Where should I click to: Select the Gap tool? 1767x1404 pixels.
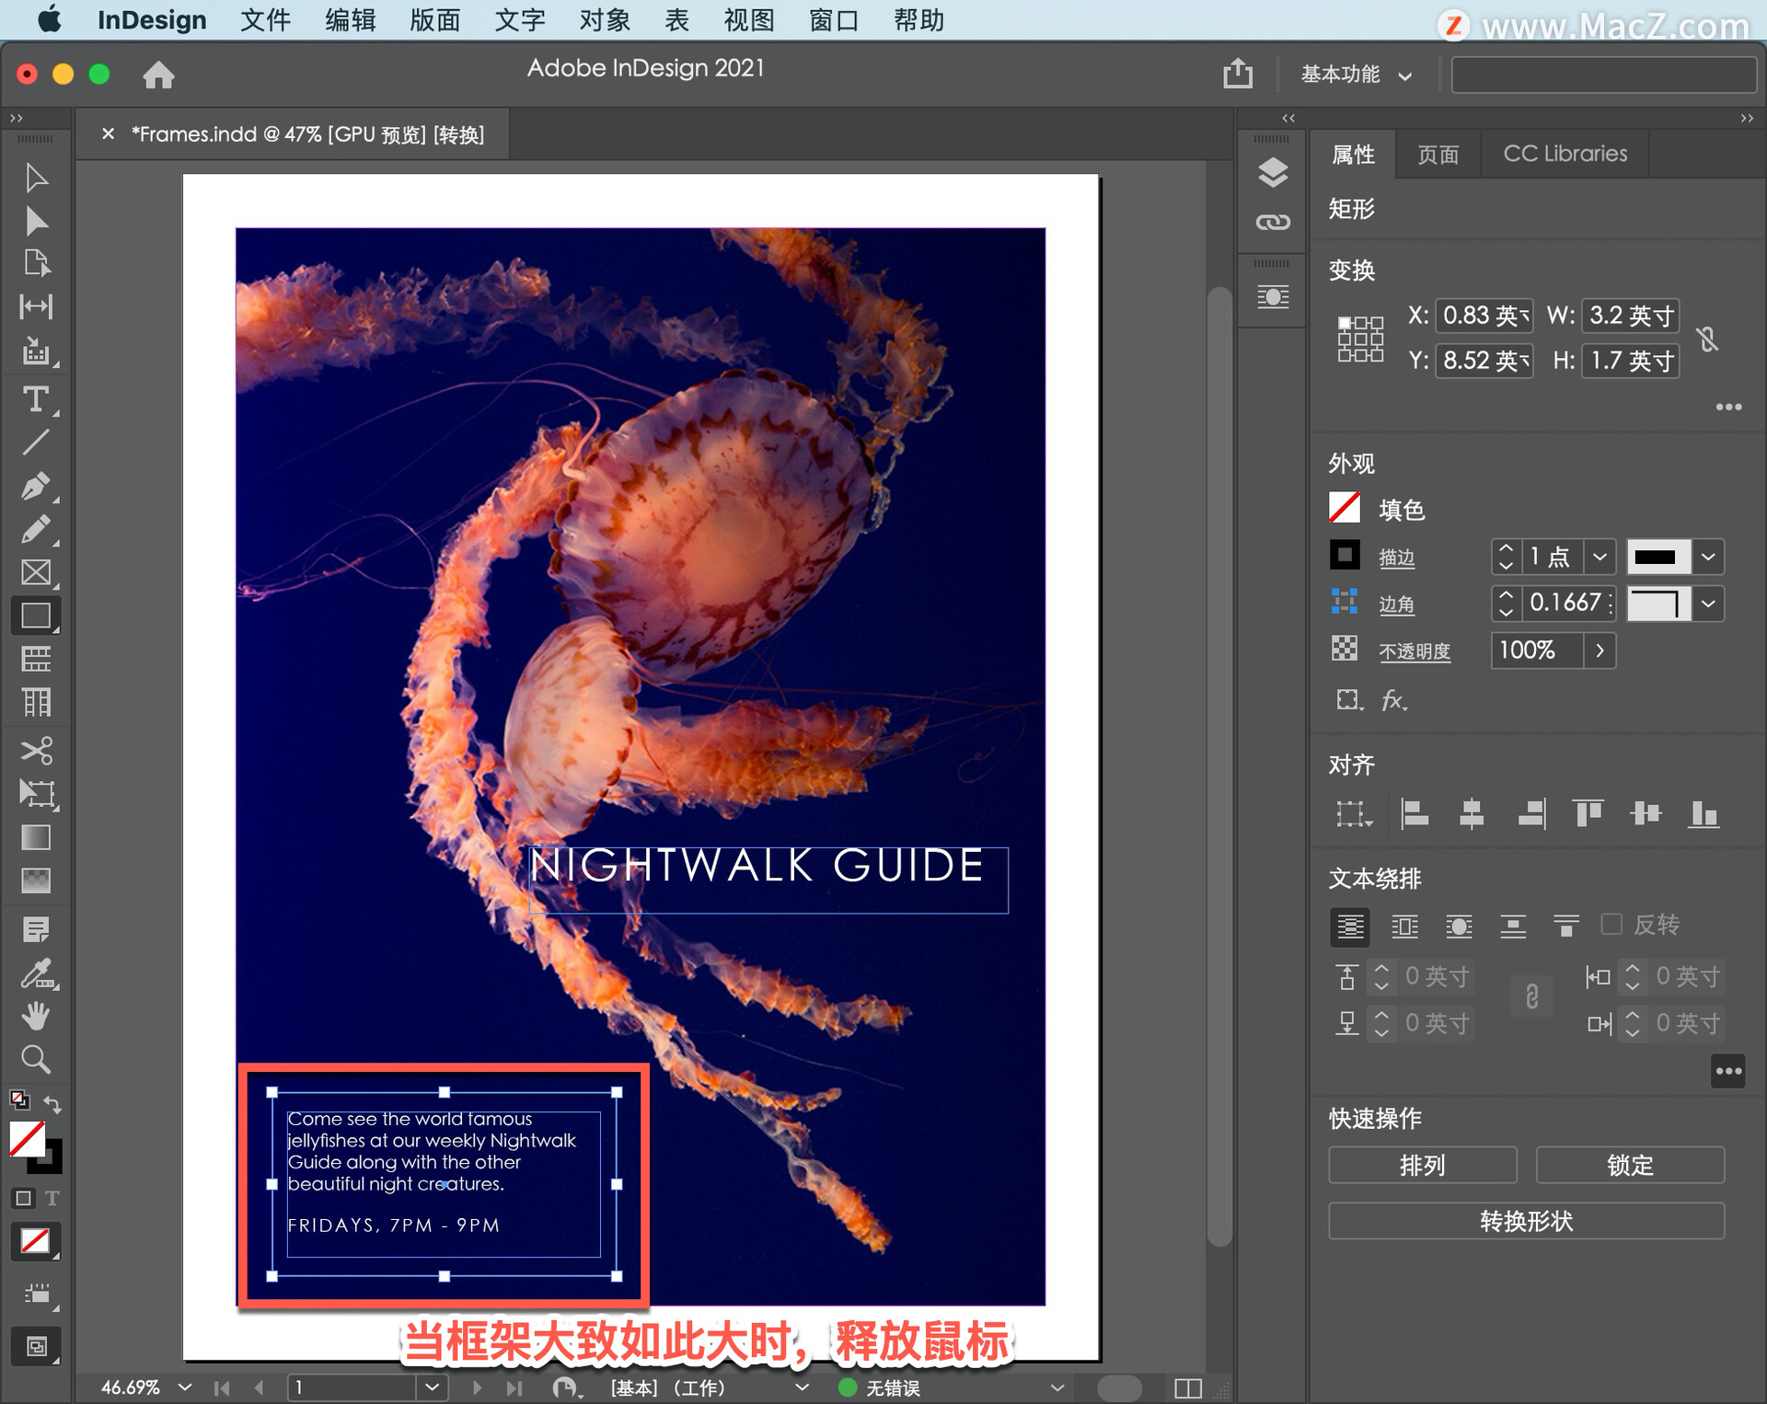36,306
